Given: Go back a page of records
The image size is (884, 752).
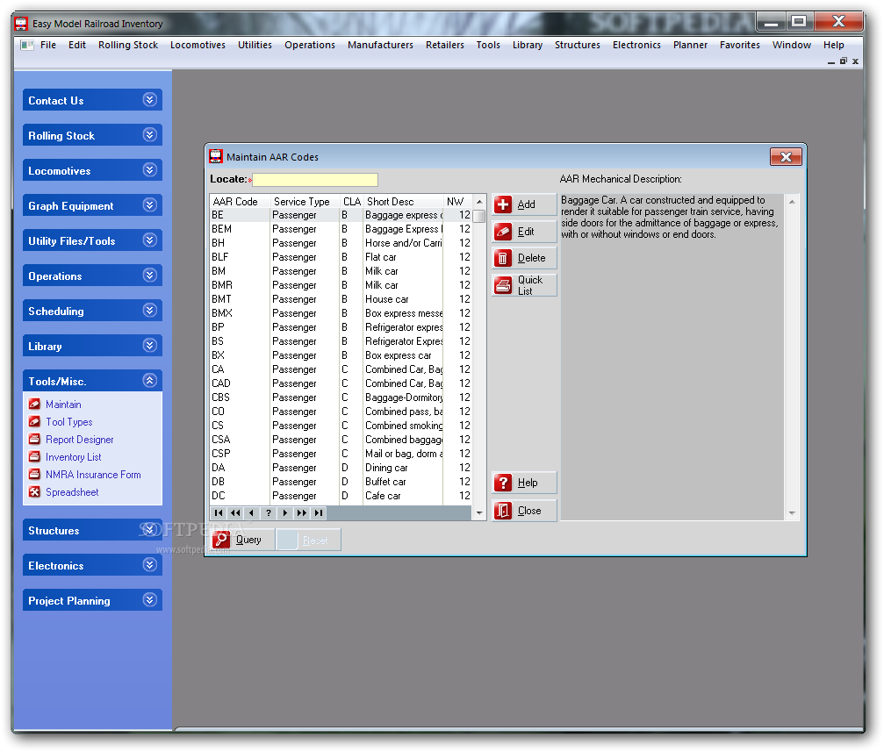Looking at the screenshot, I should coord(235,512).
